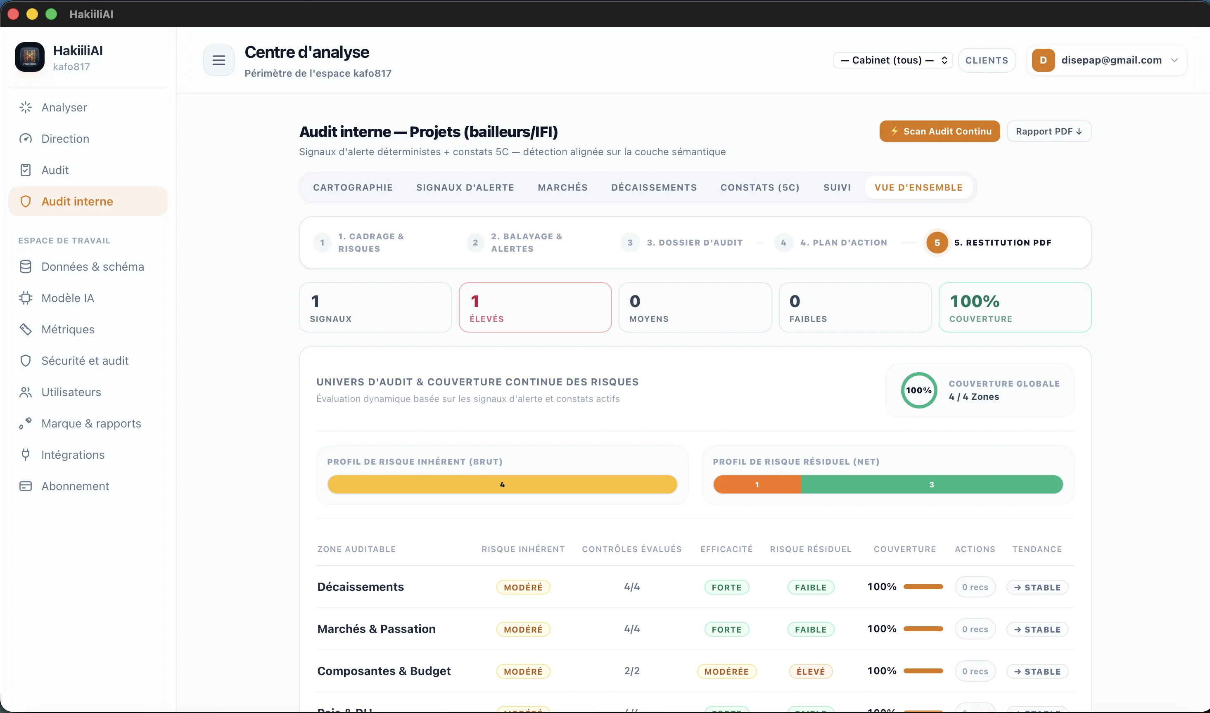Click green segment of residual risk bar
Image resolution: width=1210 pixels, height=713 pixels.
click(x=932, y=484)
